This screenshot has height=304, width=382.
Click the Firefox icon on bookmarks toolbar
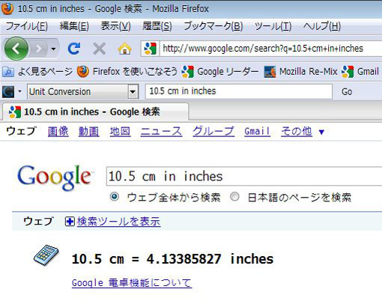click(x=83, y=72)
